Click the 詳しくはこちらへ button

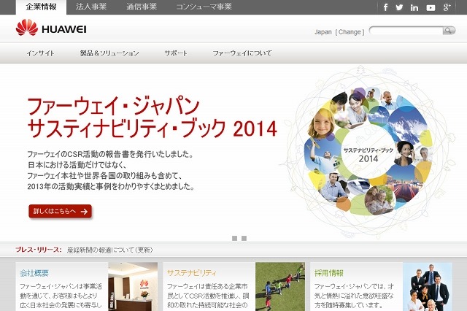point(60,211)
